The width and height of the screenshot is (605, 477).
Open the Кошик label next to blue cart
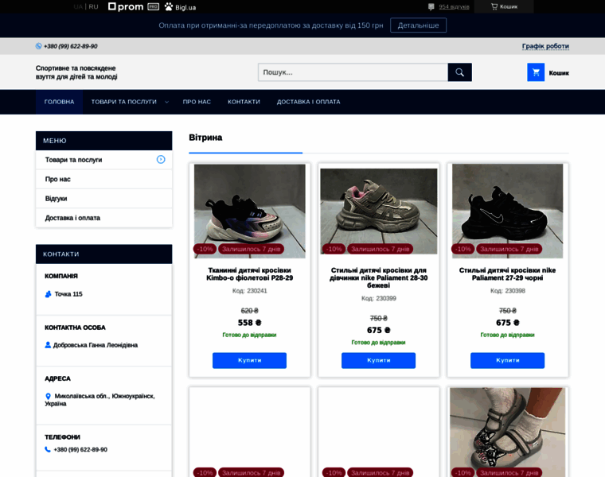click(x=559, y=73)
